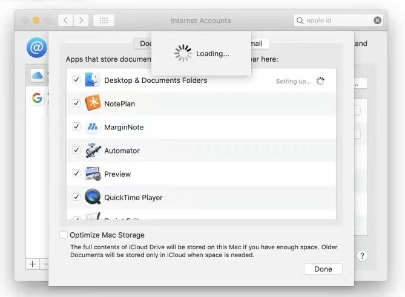Select the iCloud account in sidebar

pos(37,76)
